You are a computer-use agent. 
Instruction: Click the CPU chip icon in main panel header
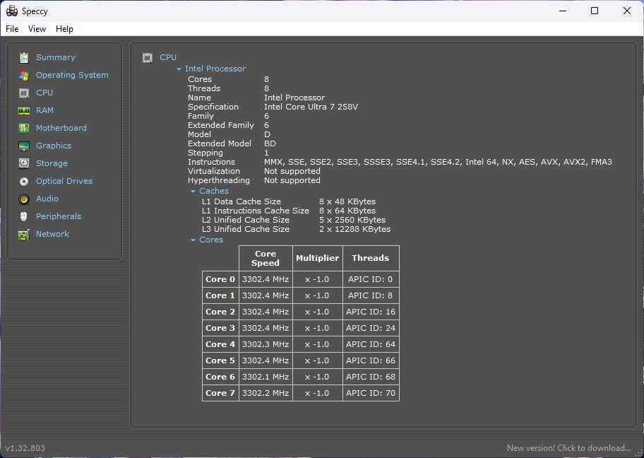(148, 57)
